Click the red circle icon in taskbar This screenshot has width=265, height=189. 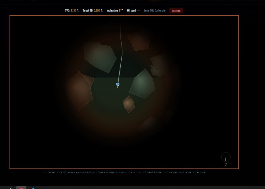pos(21,188)
